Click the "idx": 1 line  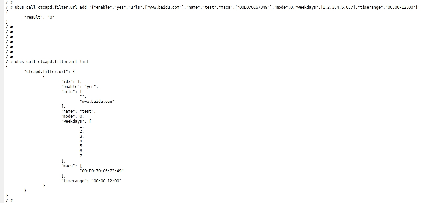coord(71,81)
